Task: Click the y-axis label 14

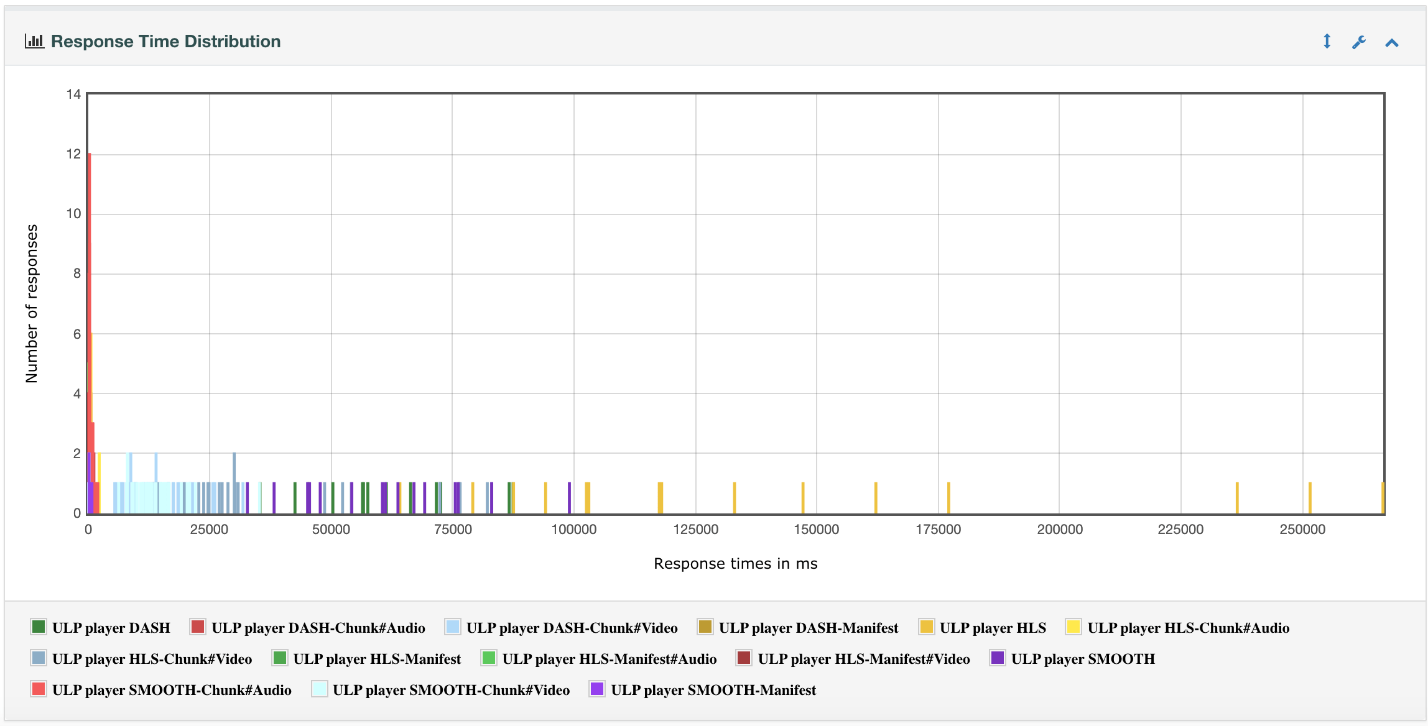Action: click(73, 94)
